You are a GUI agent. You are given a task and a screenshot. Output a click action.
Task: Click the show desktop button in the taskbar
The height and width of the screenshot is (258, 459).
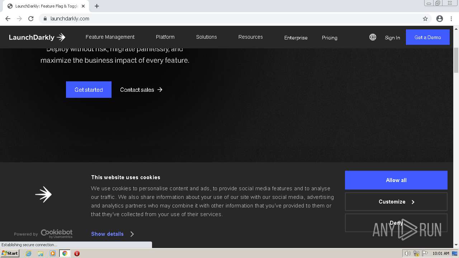455,253
